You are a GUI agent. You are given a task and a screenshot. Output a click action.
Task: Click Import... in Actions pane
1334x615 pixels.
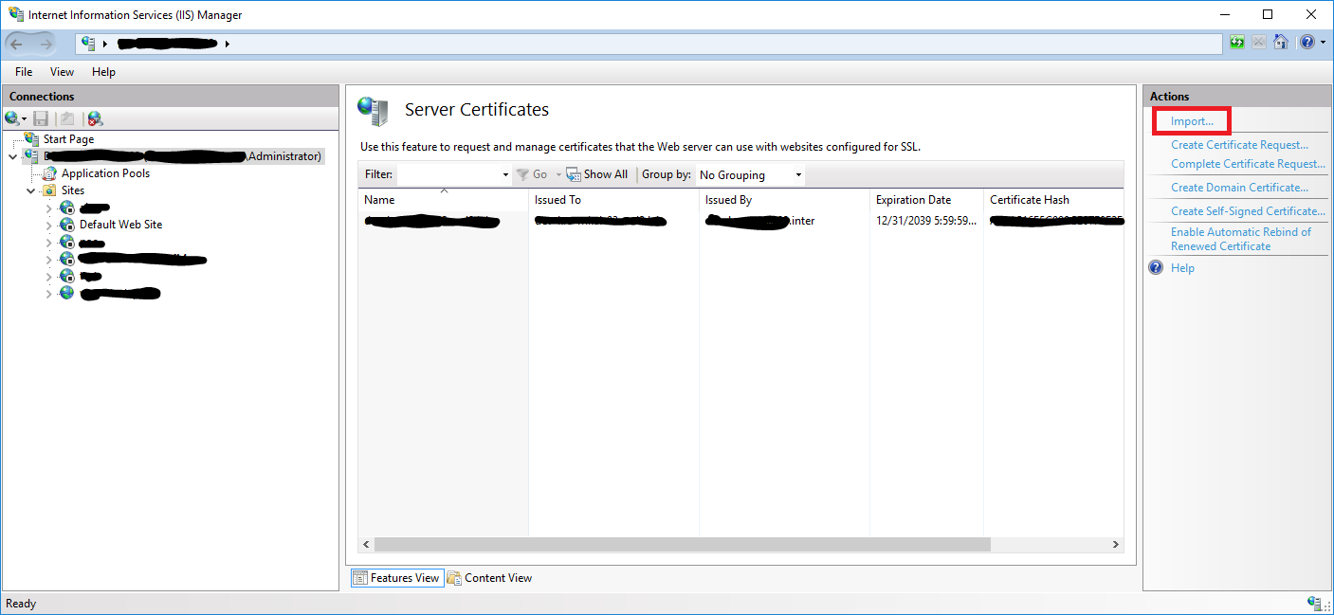point(1192,121)
